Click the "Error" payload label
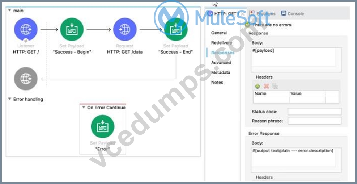 tap(102, 149)
